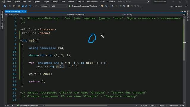Screen dimensions: 190x107
Task: Click the split editor plus icon
Action: [x=184, y=15]
